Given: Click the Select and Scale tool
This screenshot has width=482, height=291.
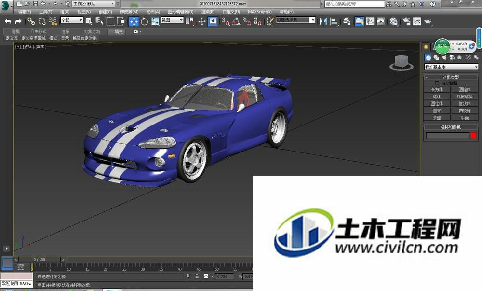Looking at the screenshot, I should [155, 21].
